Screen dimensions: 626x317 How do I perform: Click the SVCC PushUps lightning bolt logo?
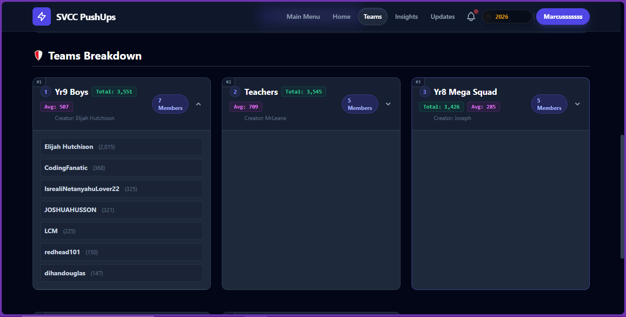pos(42,17)
